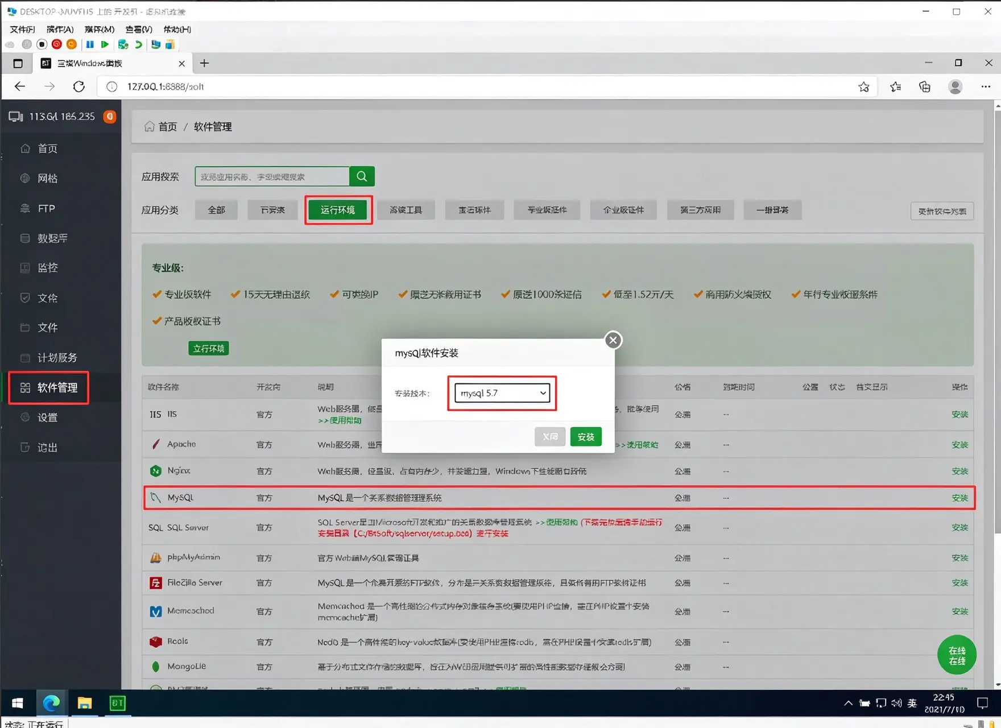Open a new browser tab with plus

[205, 63]
